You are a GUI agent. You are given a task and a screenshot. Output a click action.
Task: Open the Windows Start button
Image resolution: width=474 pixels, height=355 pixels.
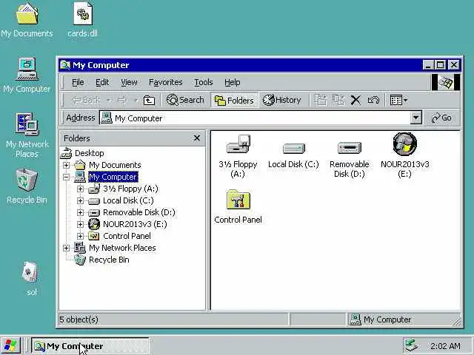10,346
